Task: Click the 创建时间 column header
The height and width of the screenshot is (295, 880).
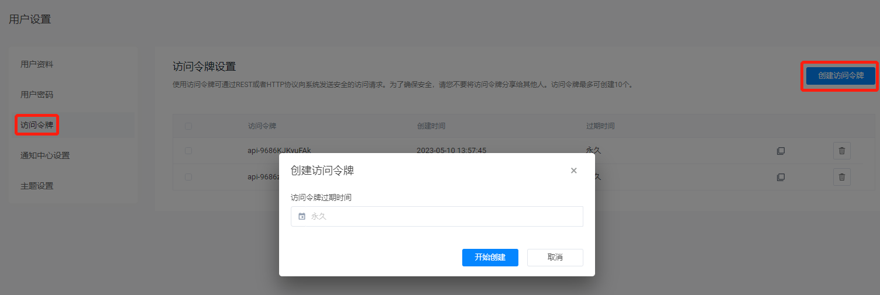Action: [x=431, y=126]
